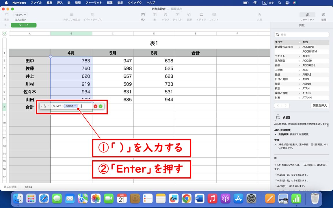Open the media insert tool メディア
The width and height of the screenshot is (333, 208).
(201, 16)
